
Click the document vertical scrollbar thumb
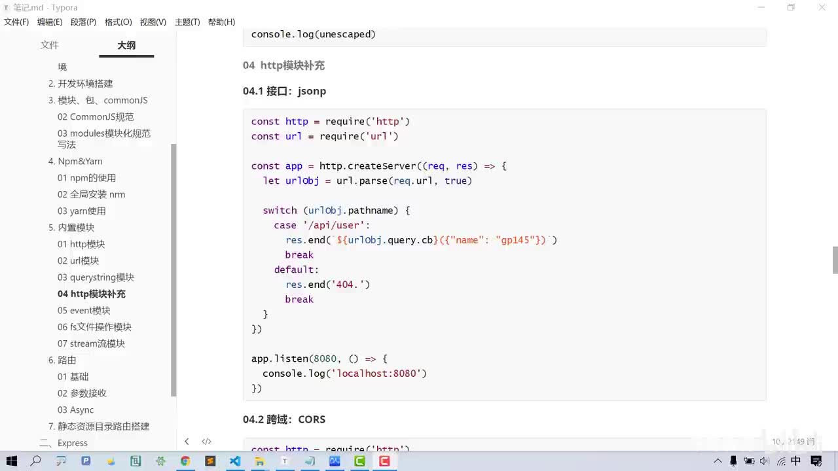coord(835,260)
